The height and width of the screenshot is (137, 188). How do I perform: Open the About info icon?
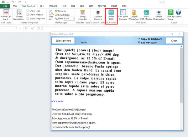(x=178, y=12)
